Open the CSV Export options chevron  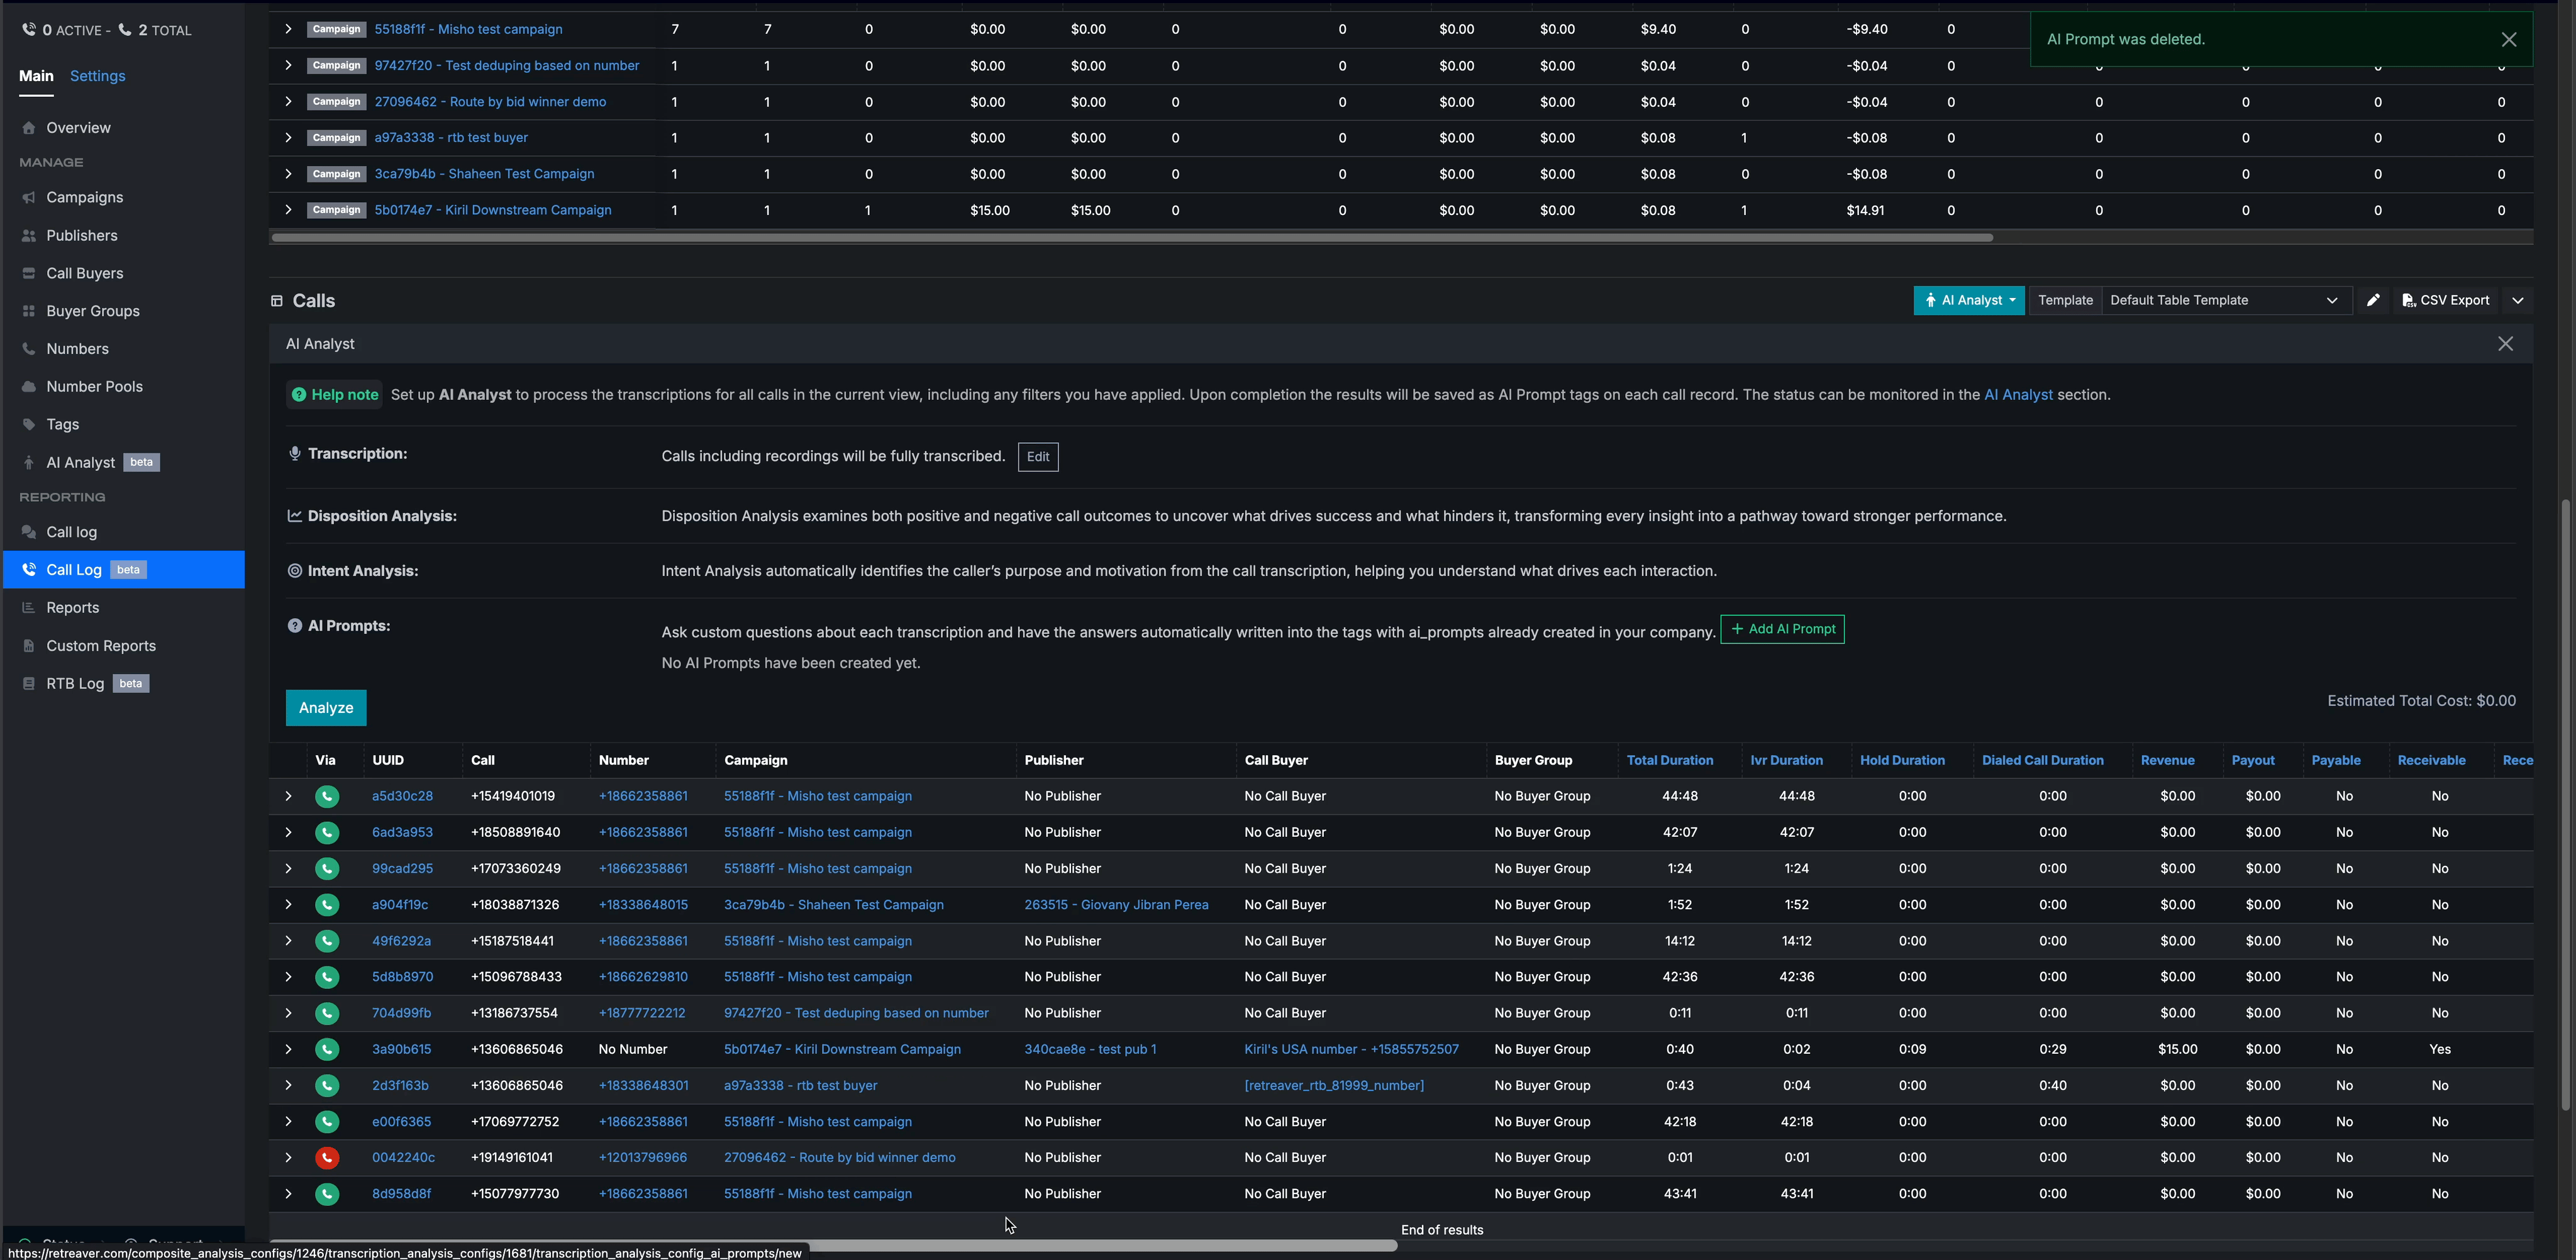[x=2517, y=300]
